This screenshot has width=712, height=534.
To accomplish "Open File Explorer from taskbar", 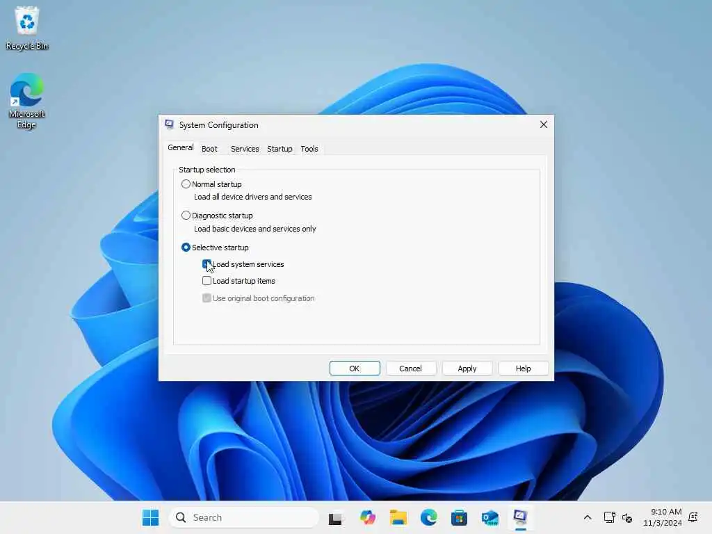I will pos(398,517).
